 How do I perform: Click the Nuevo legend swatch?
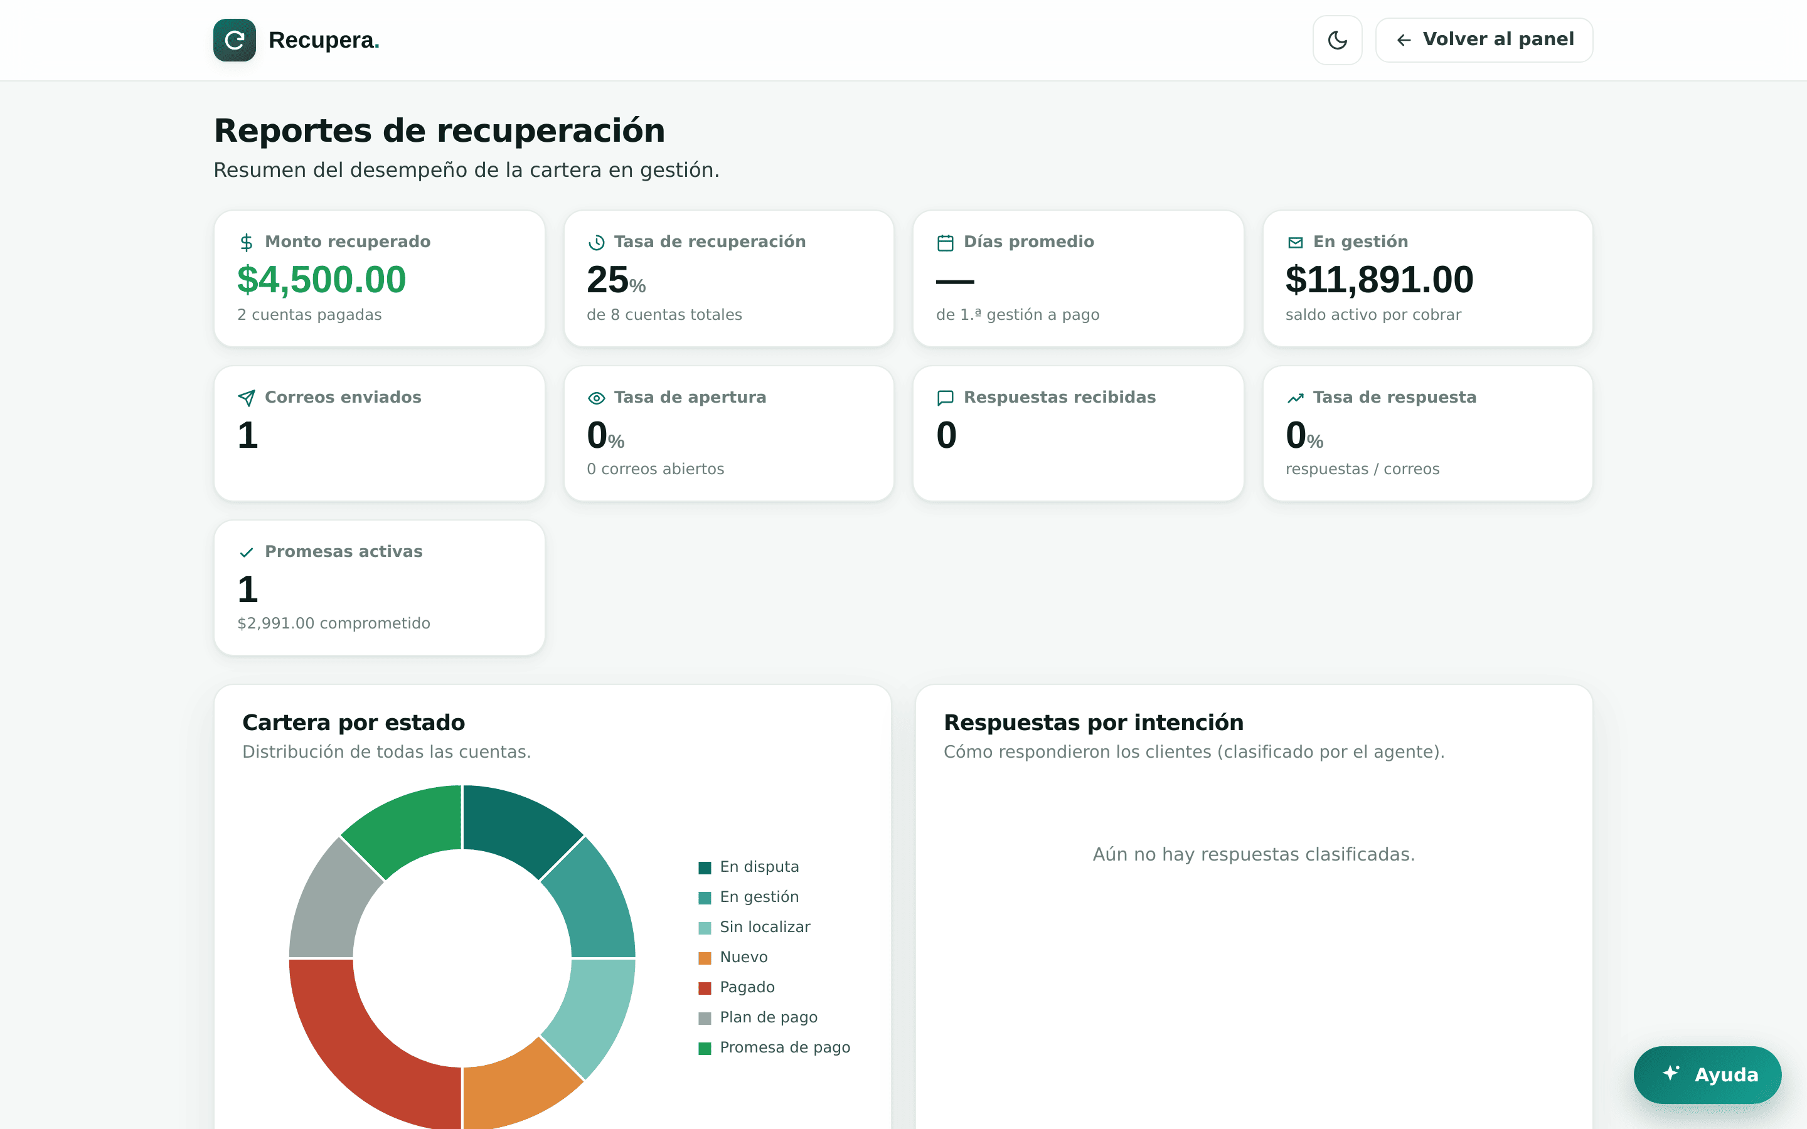pyautogui.click(x=704, y=958)
